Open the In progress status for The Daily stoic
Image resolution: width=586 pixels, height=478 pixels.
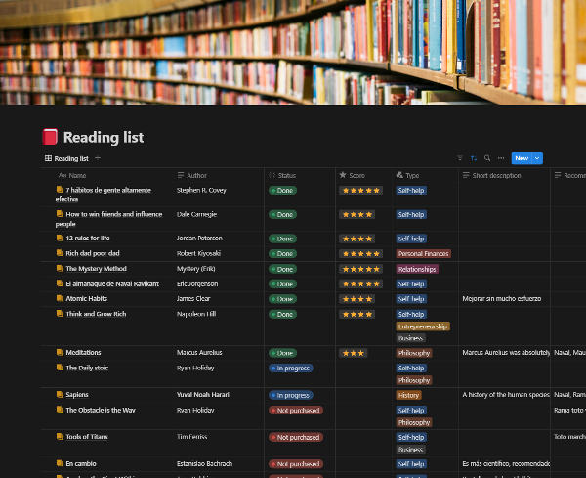point(291,369)
